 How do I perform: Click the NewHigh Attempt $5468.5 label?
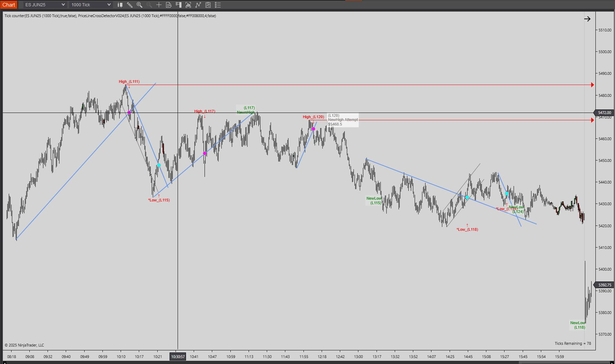343,120
